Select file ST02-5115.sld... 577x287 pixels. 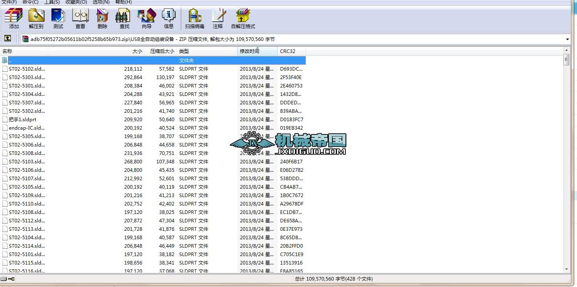(27, 263)
